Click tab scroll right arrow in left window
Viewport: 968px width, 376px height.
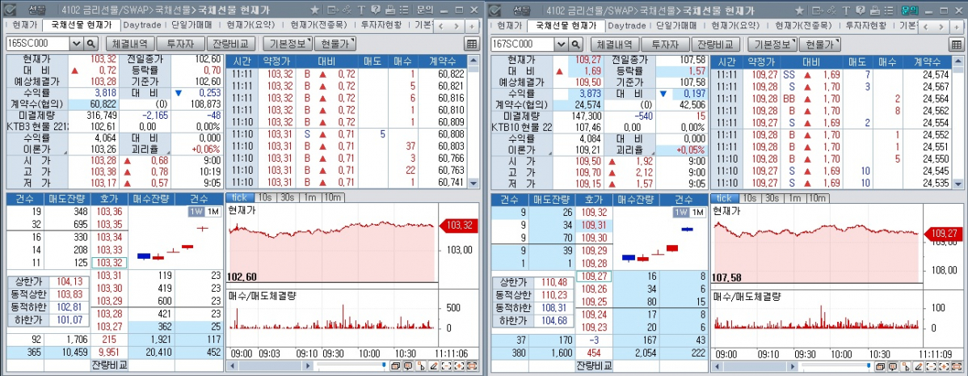[457, 26]
